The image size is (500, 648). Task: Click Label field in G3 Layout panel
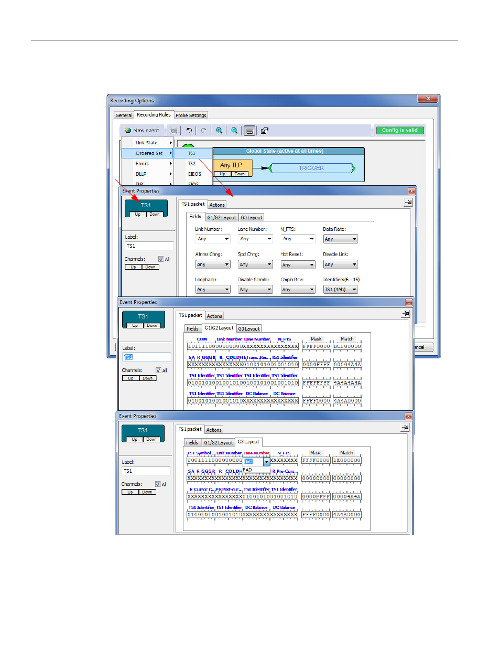(x=146, y=471)
